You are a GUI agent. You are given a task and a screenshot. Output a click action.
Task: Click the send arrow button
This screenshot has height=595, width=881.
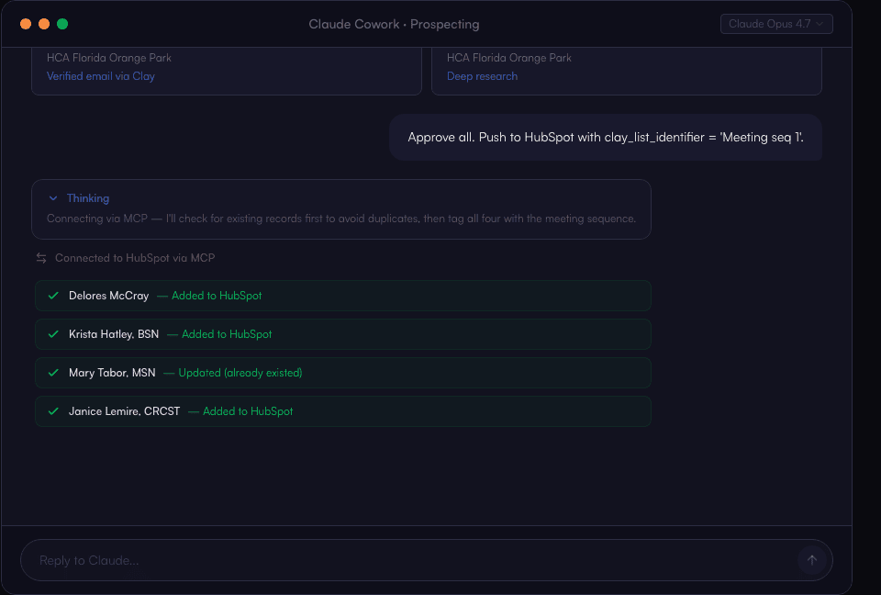click(x=811, y=560)
